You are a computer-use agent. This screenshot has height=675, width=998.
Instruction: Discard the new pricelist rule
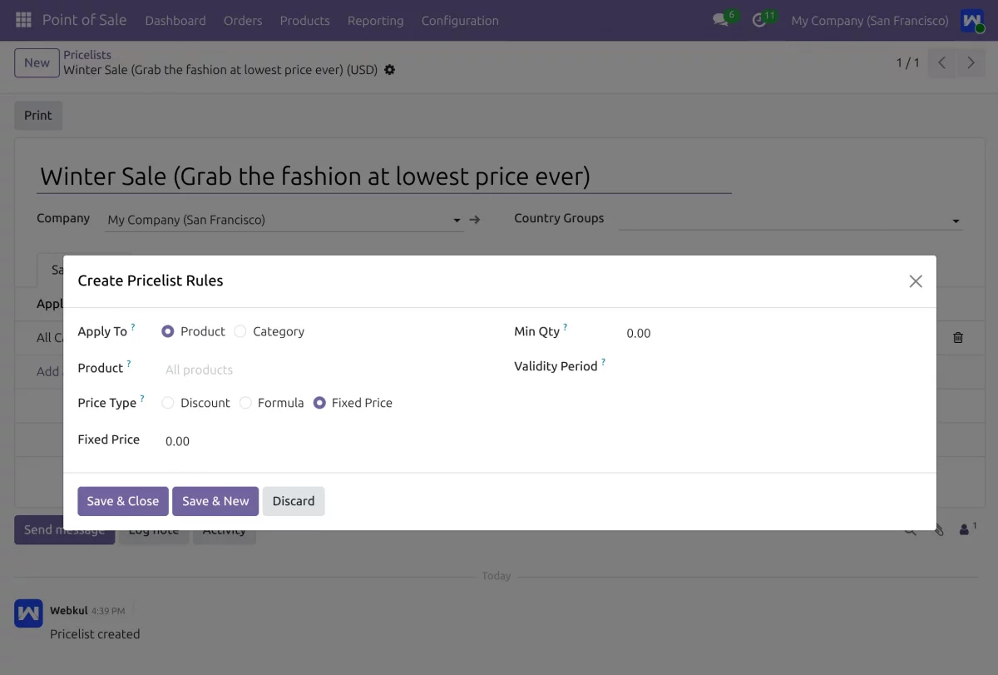coord(294,501)
